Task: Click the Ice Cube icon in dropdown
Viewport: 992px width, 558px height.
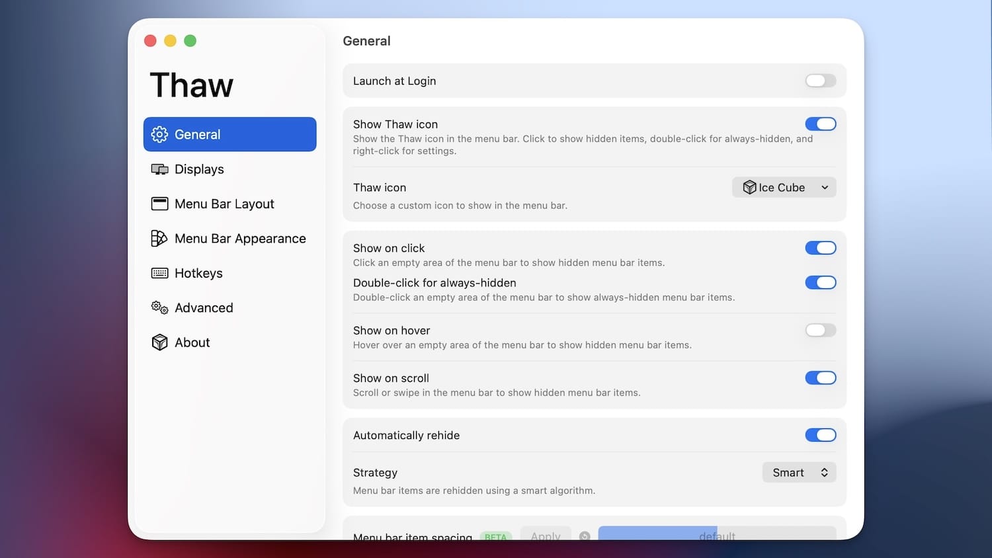Action: [749, 187]
